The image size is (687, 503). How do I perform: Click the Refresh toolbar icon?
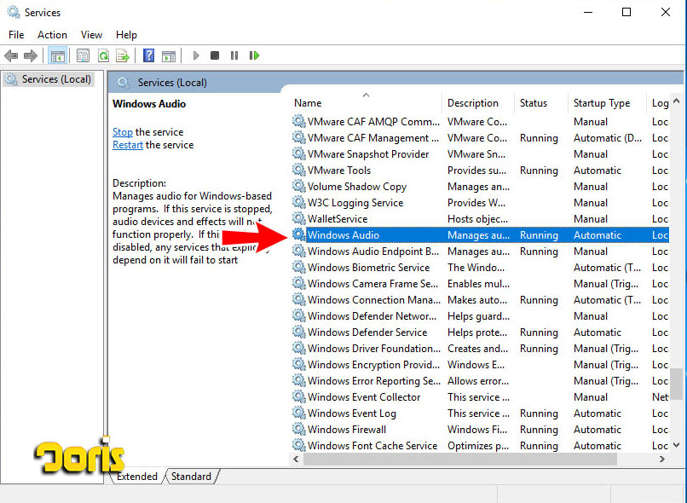point(103,55)
